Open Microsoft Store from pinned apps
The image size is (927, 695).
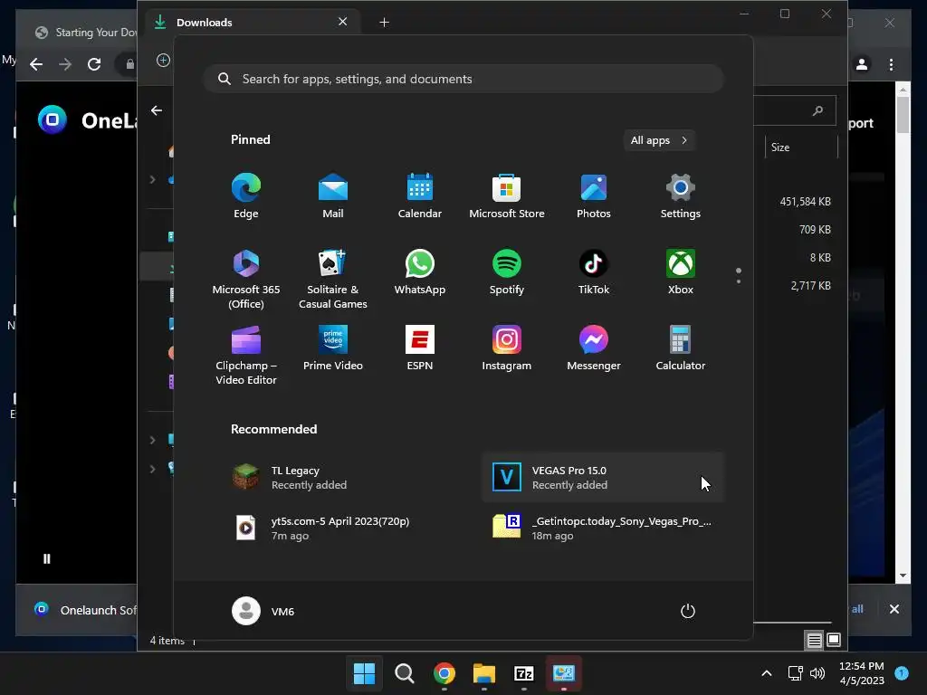tap(507, 196)
